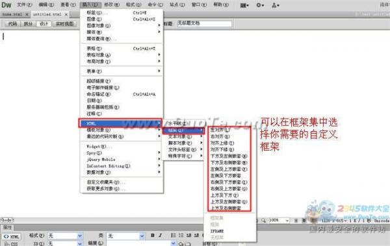Screen dimensions: 390x246
Task: Open the user site management icon
Action: tap(275, 5)
